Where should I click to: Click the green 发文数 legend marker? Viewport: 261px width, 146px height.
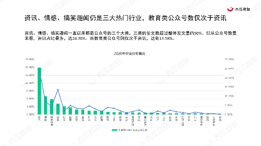[114, 130]
